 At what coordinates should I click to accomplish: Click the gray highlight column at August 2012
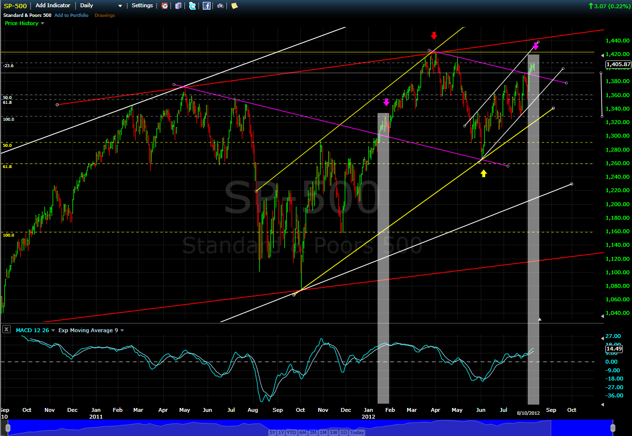point(534,229)
